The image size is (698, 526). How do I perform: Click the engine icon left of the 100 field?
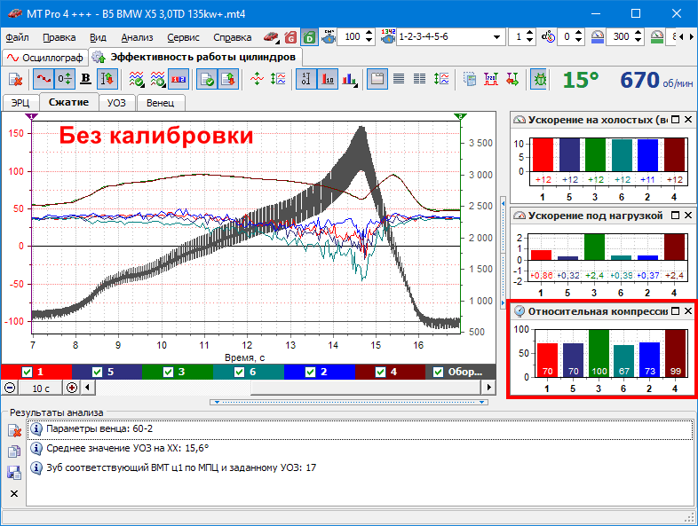329,37
